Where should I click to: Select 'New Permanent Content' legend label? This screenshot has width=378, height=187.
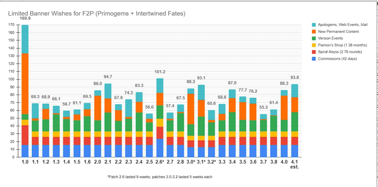coord(338,32)
